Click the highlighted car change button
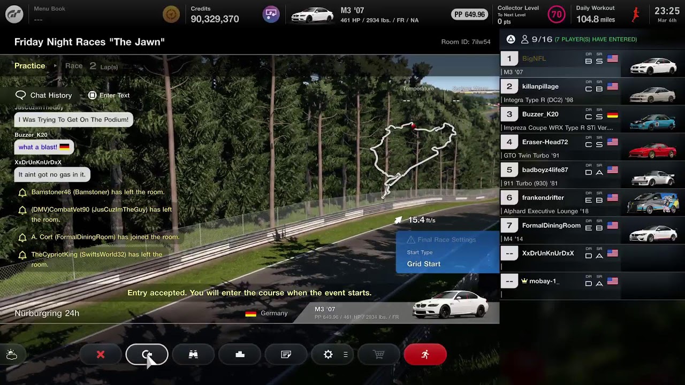The height and width of the screenshot is (385, 685). pyautogui.click(x=147, y=355)
